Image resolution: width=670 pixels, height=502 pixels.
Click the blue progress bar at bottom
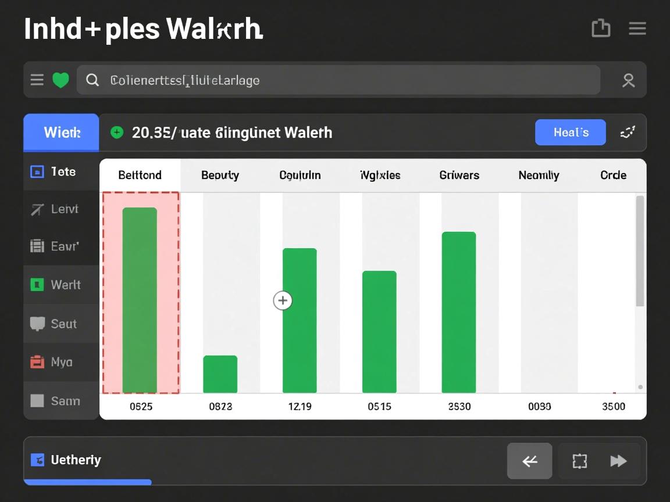(x=88, y=482)
